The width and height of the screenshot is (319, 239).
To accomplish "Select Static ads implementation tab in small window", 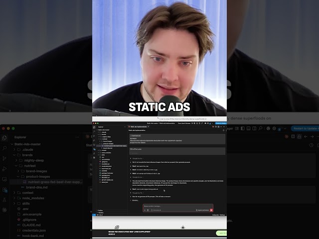I will (x=139, y=126).
